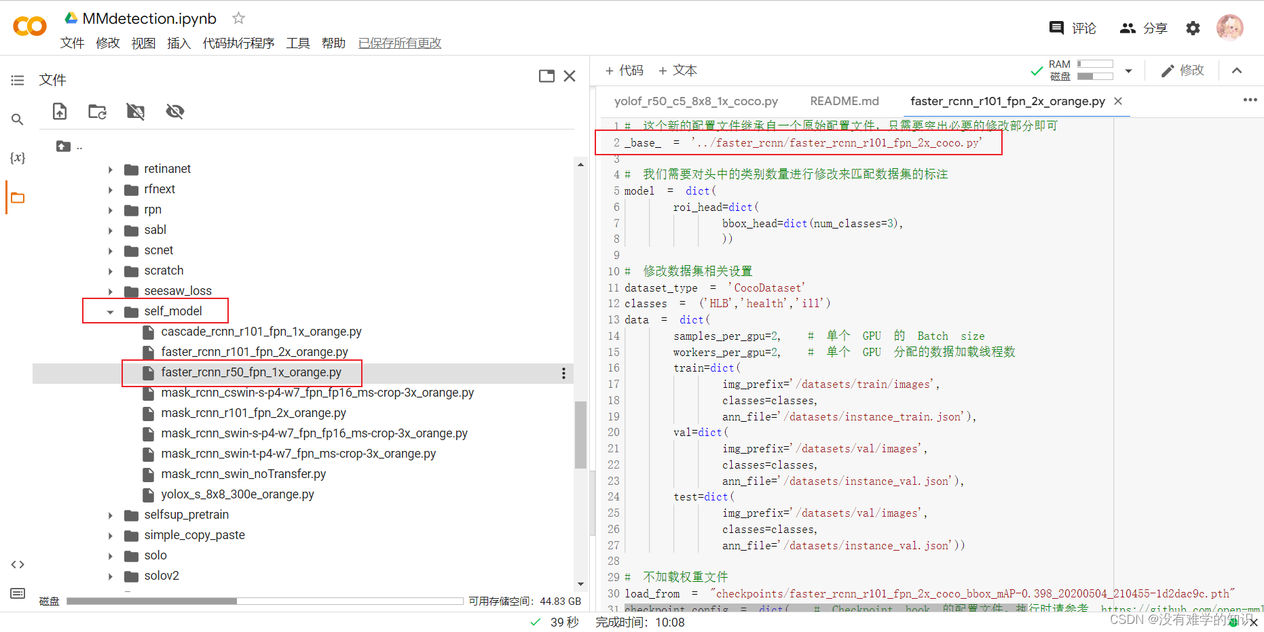1264x632 pixels.
Task: Click the mount Google Drive icon
Action: point(136,111)
